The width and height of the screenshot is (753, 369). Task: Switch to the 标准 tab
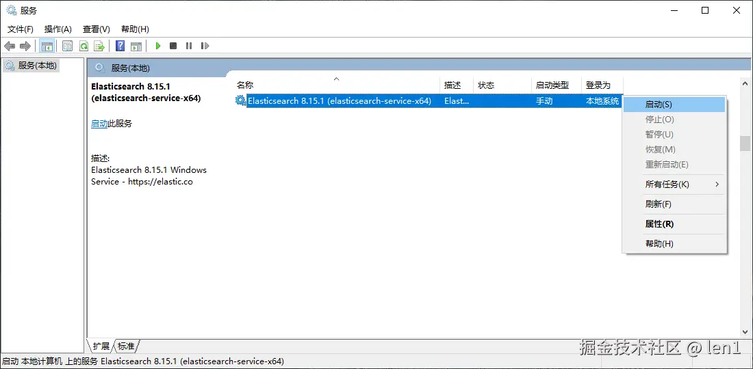coord(126,346)
